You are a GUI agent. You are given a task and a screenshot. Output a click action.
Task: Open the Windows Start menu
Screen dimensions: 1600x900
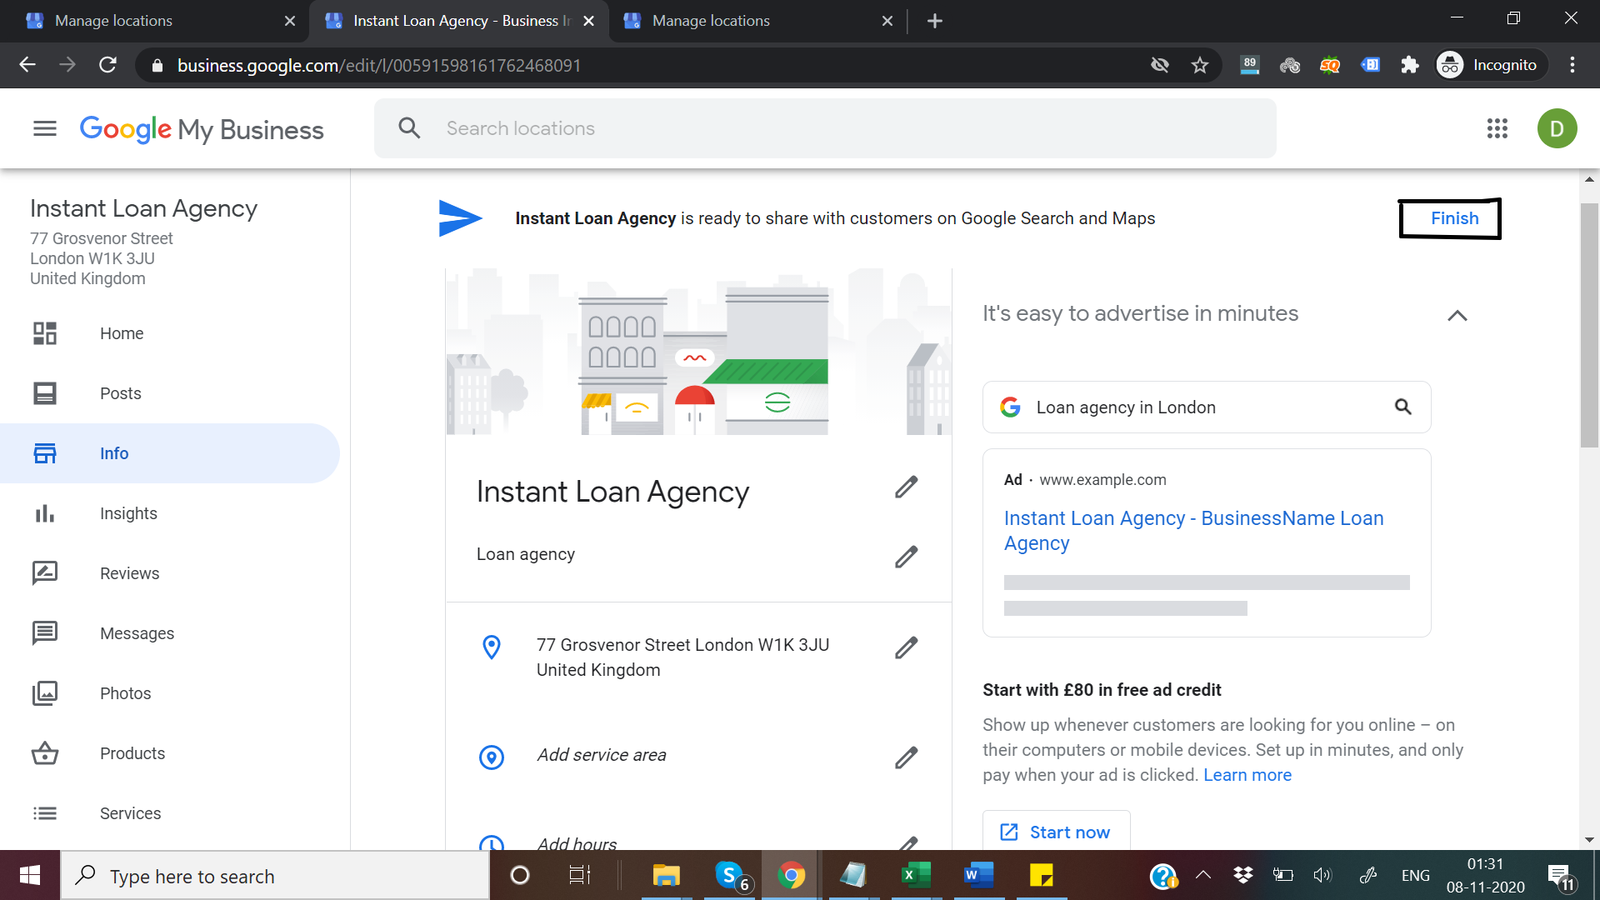coord(30,875)
